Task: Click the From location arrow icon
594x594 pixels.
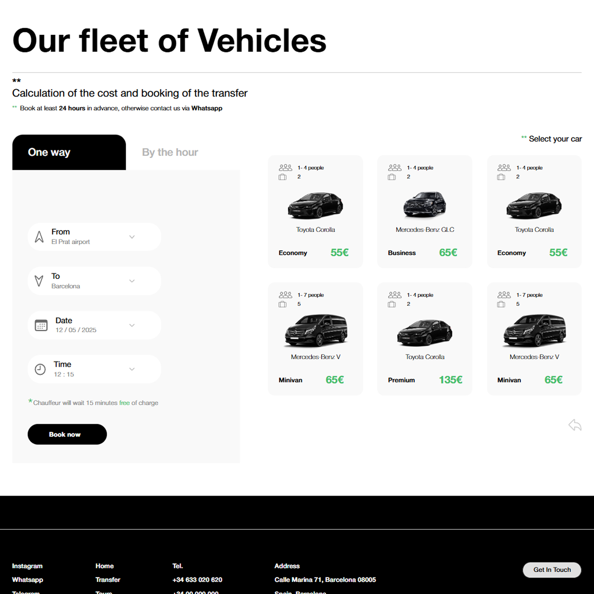Action: (x=39, y=237)
